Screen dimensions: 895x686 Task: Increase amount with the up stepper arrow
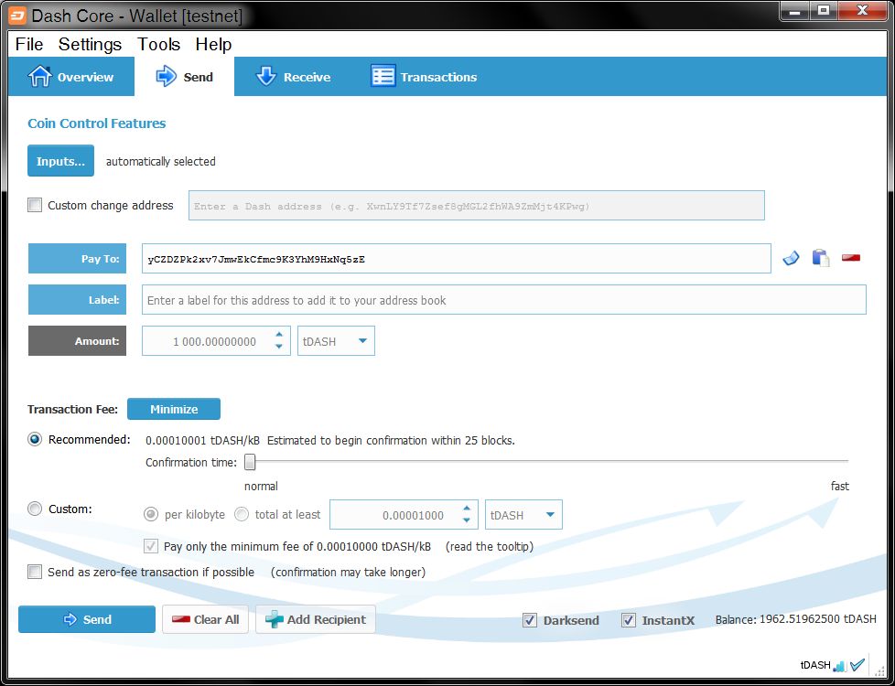pos(279,335)
